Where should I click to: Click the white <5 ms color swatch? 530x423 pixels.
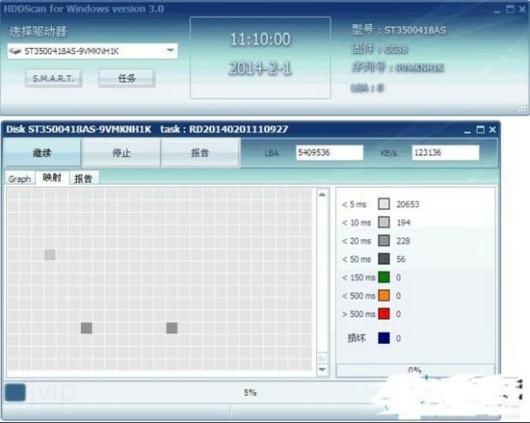coord(384,204)
